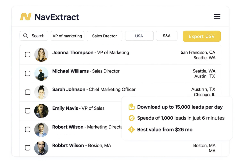Viewport: 241px width, 161px height.
Task: Select the S&A filter chip
Action: [x=166, y=36]
